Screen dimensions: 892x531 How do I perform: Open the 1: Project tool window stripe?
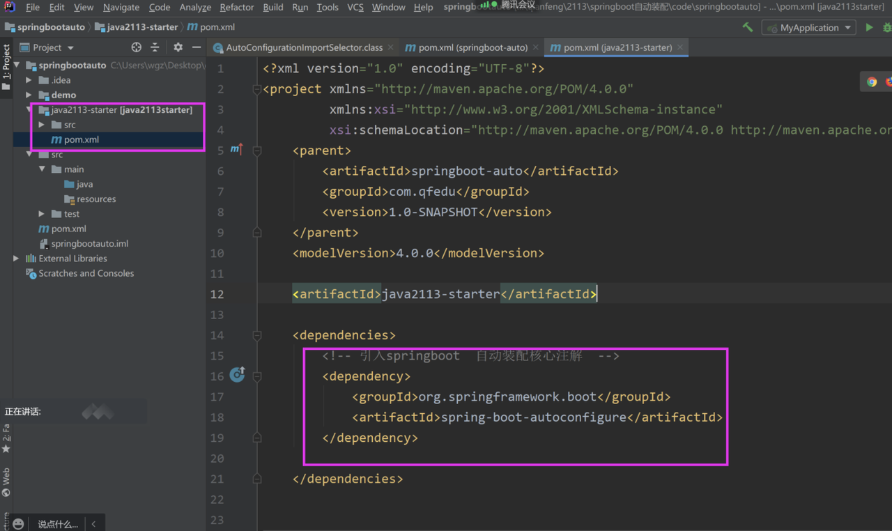click(6, 67)
